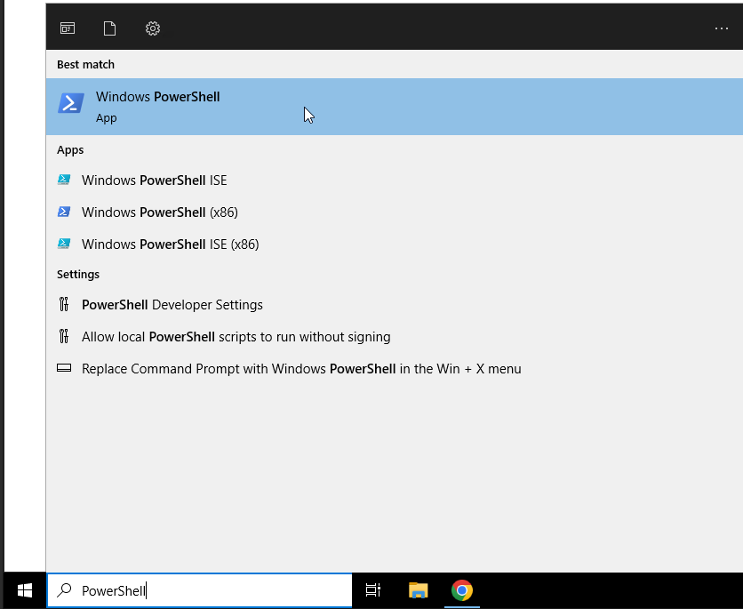Select Windows PowerShell (x86) app
Viewport: 743px width, 609px height.
(159, 212)
